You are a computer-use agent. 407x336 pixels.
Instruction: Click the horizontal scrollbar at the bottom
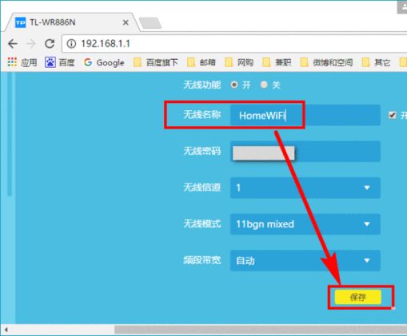click(261, 330)
